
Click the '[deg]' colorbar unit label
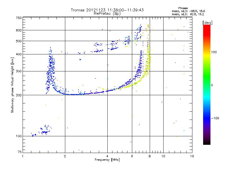207,23
